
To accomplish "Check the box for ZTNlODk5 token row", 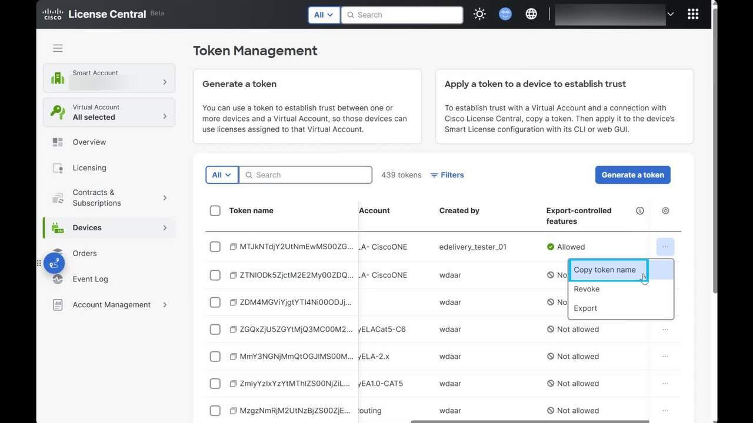I will [x=215, y=275].
